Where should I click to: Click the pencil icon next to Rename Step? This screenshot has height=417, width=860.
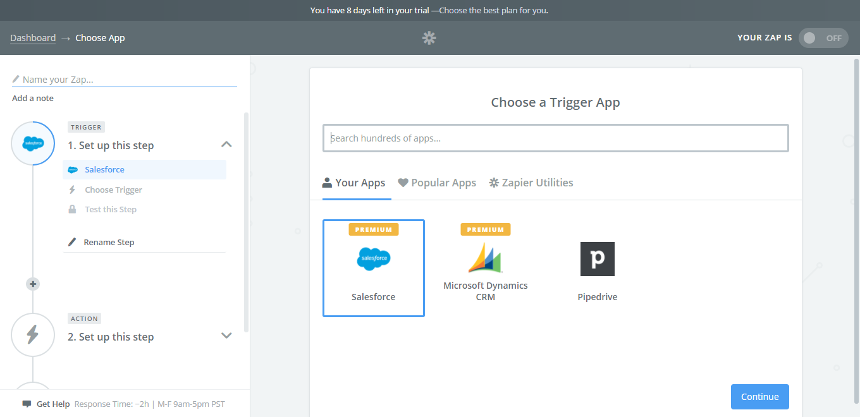72,242
